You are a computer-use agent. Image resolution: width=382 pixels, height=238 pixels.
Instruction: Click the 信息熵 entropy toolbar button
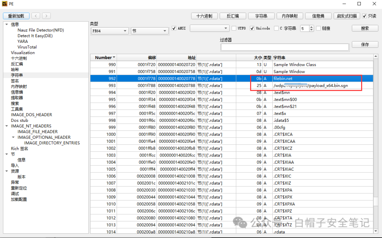click(318, 16)
